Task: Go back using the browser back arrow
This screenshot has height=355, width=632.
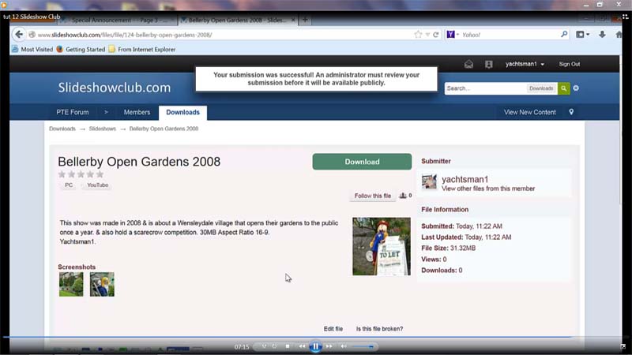Action: [19, 35]
